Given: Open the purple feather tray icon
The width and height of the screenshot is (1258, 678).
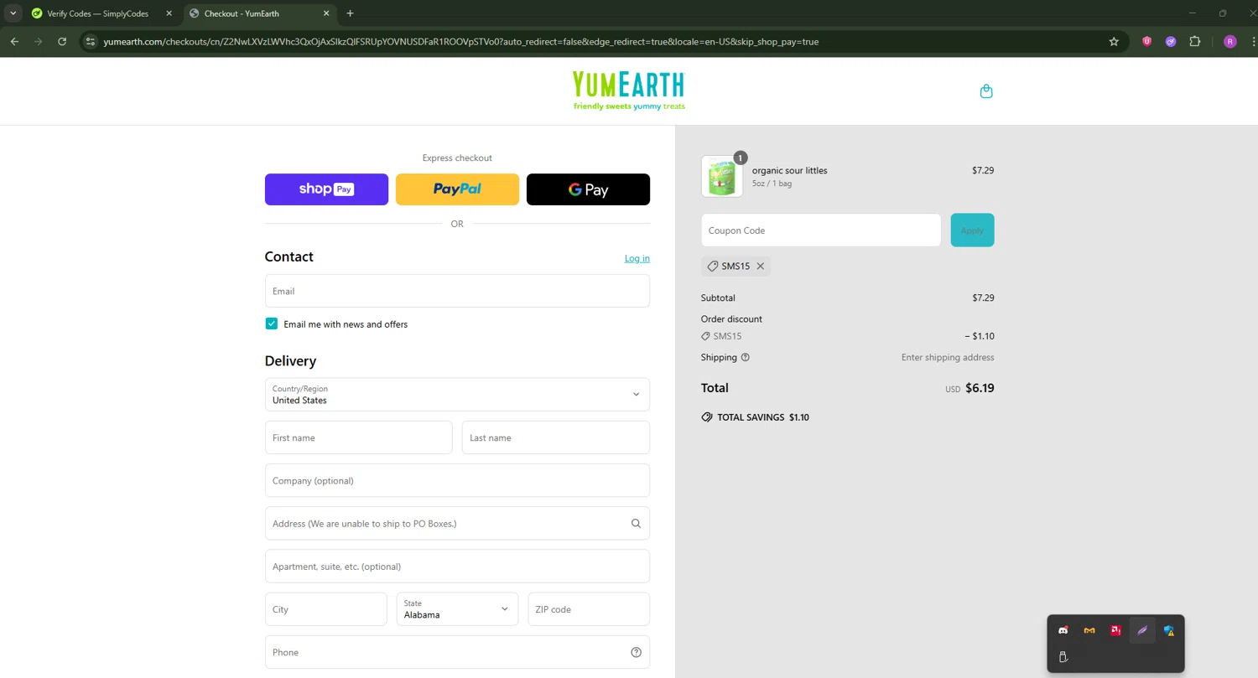Looking at the screenshot, I should [x=1142, y=630].
